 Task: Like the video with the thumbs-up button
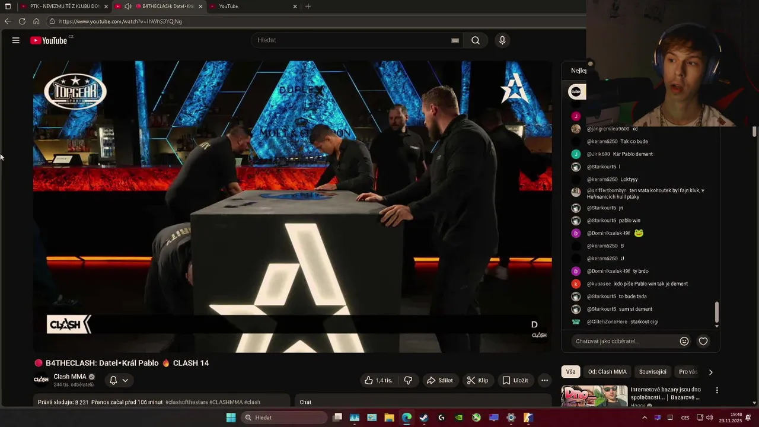coord(378,380)
